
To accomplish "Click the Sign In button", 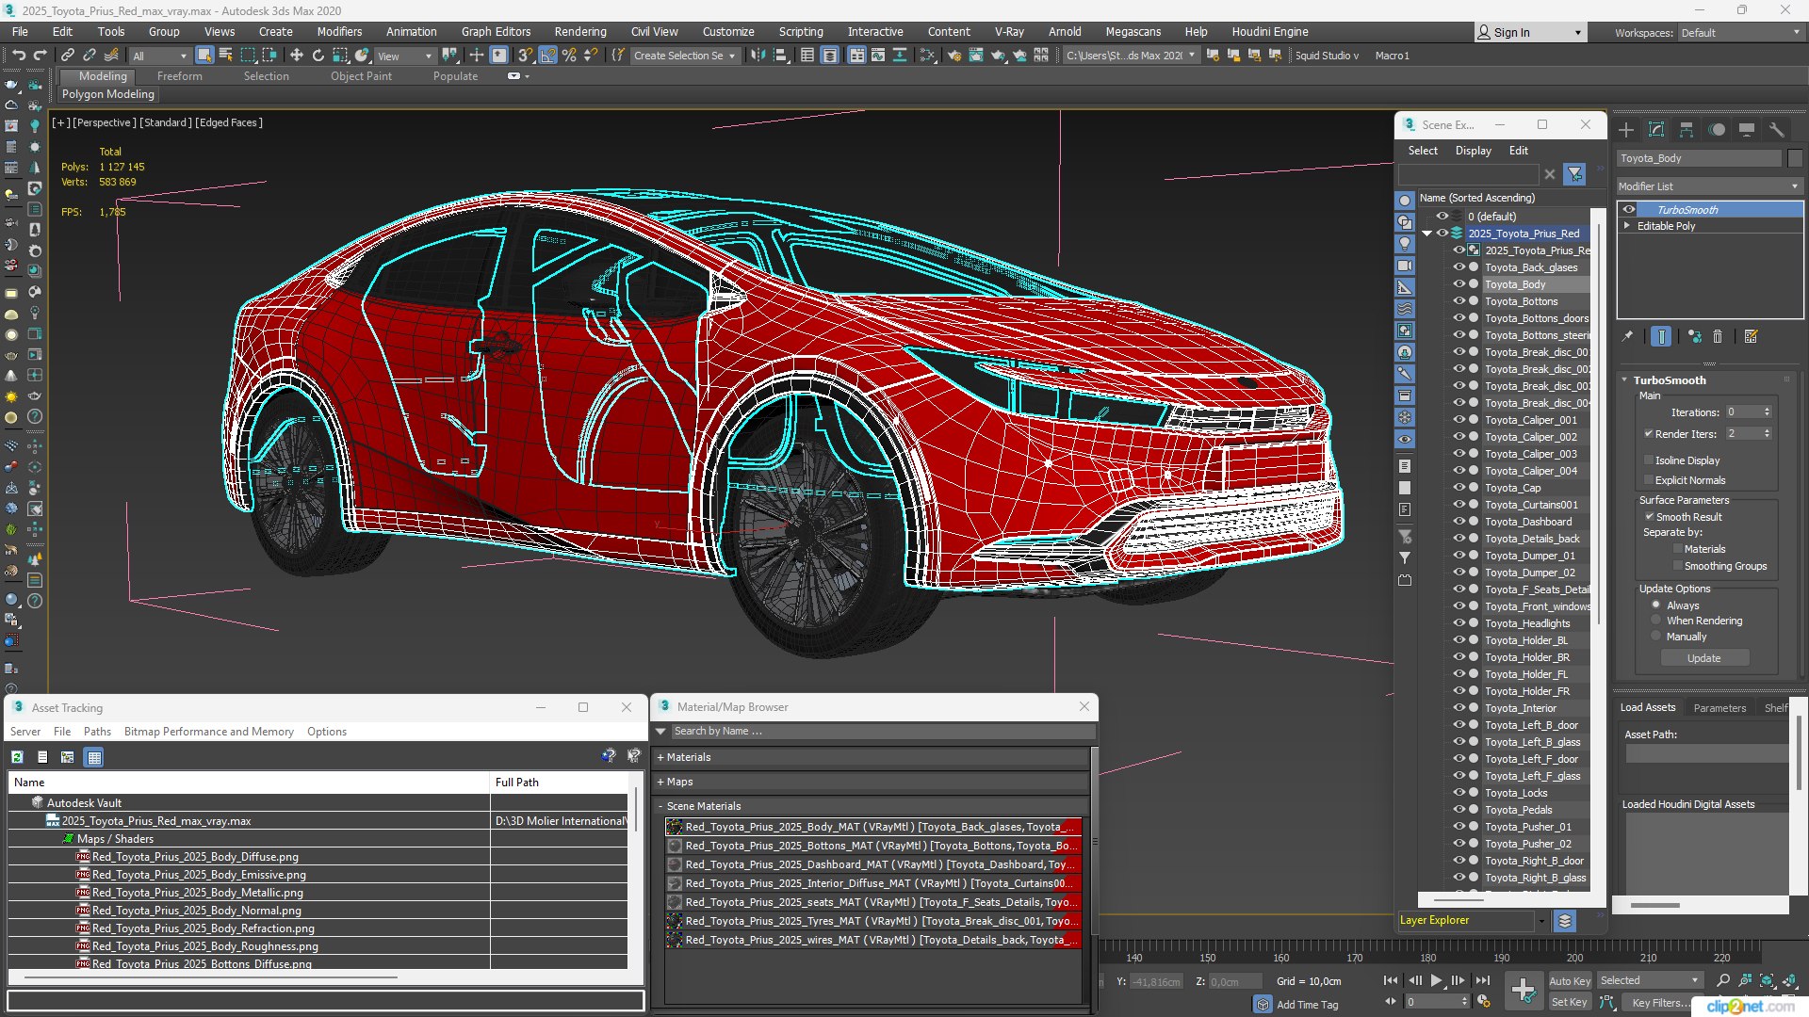I will point(1530,33).
